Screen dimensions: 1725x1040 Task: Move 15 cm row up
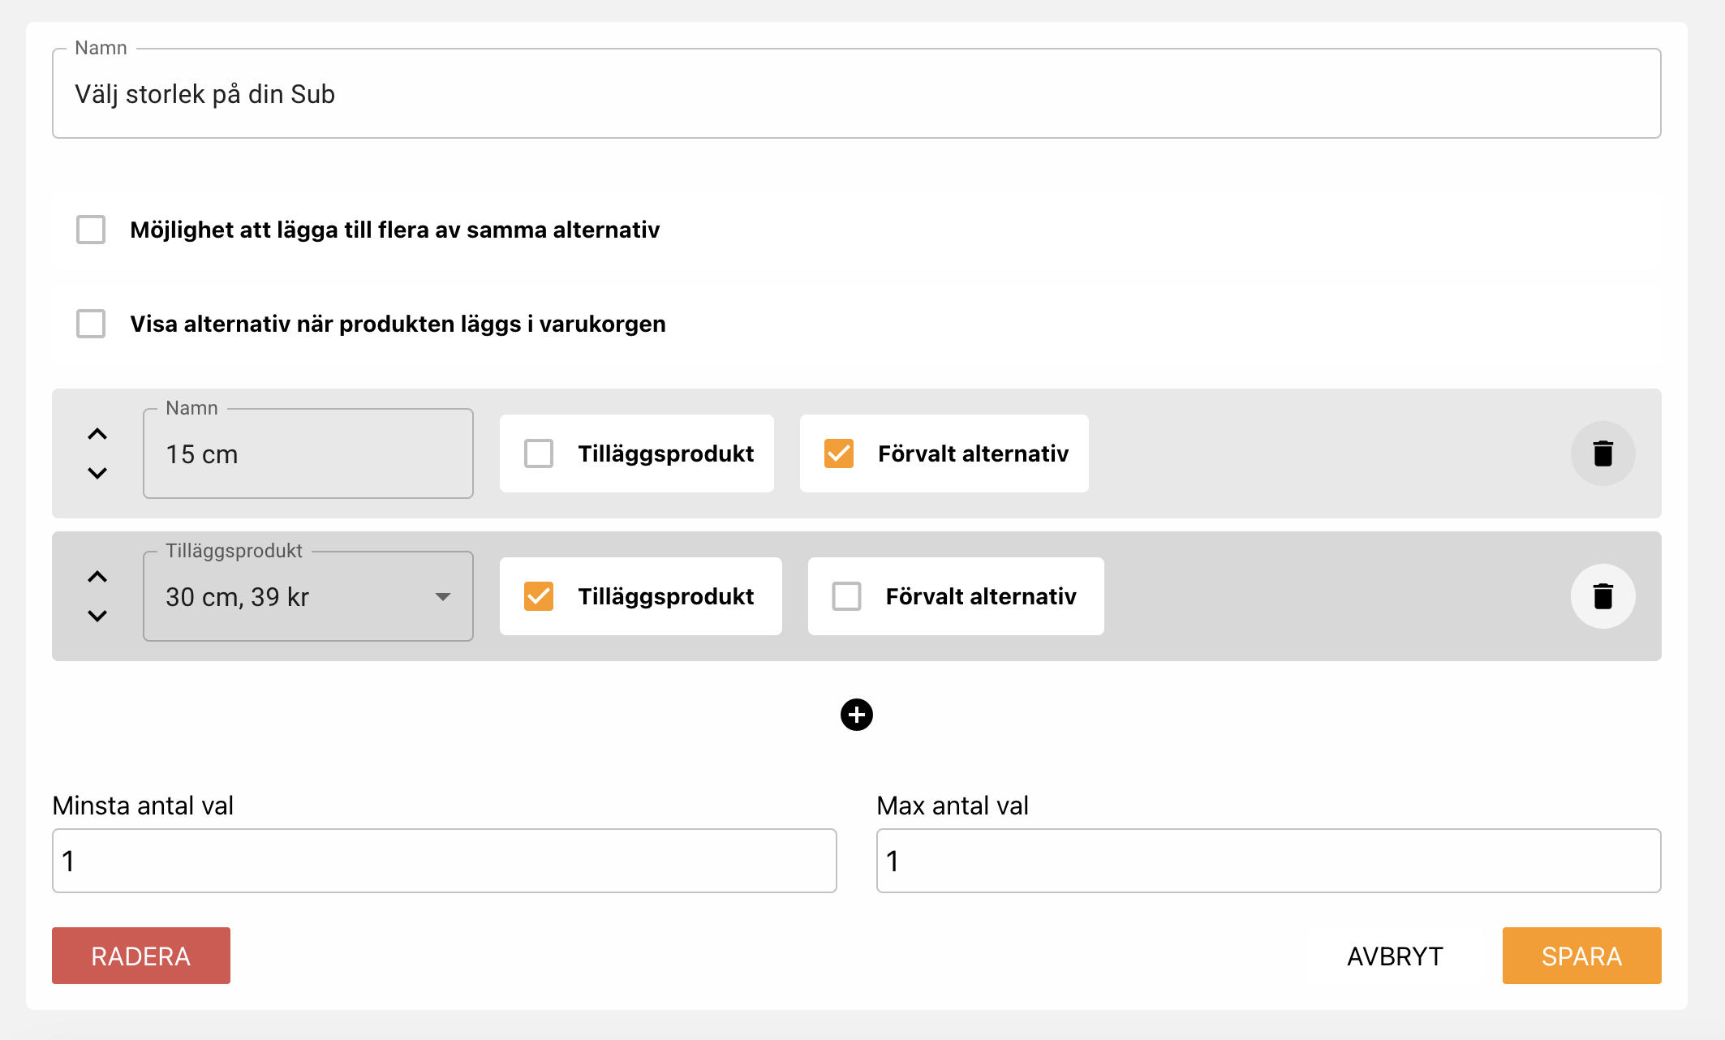pos(97,434)
